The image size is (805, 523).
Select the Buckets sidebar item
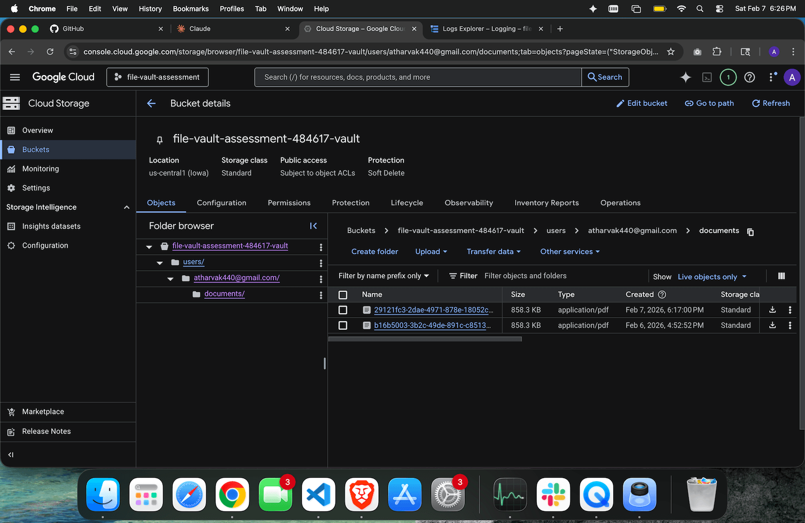pyautogui.click(x=35, y=149)
